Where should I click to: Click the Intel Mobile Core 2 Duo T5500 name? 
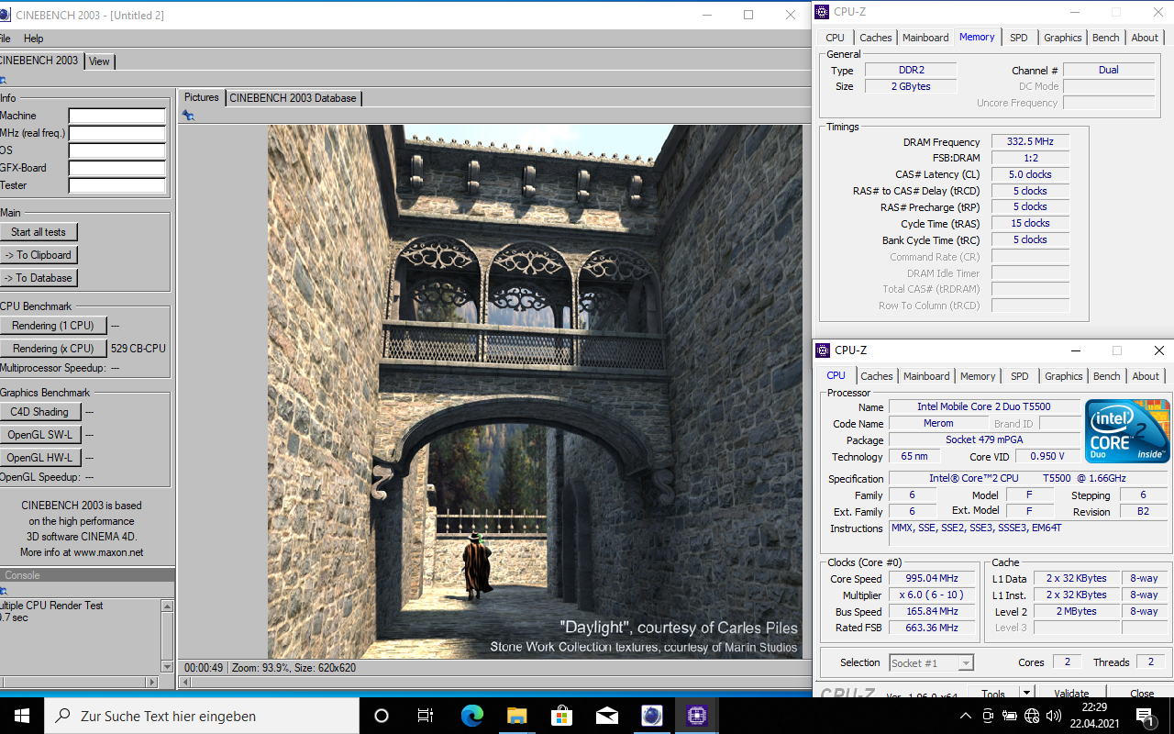coord(984,406)
